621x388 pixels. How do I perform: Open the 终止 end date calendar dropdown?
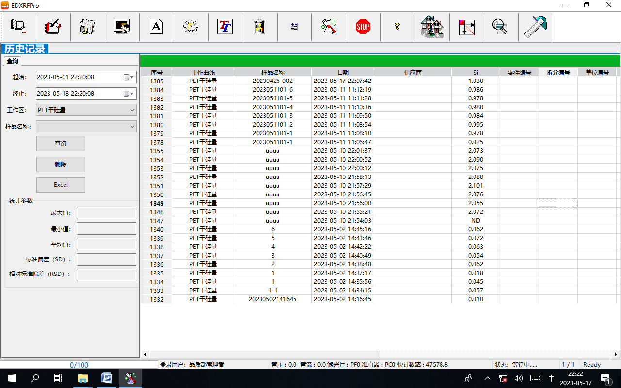point(129,94)
